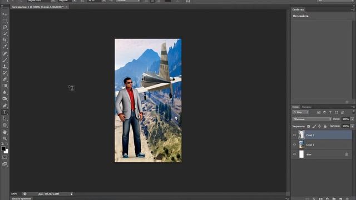This screenshot has height=200, width=356.
Task: Click the Слой 1 layer thumbnail
Action: point(301,144)
